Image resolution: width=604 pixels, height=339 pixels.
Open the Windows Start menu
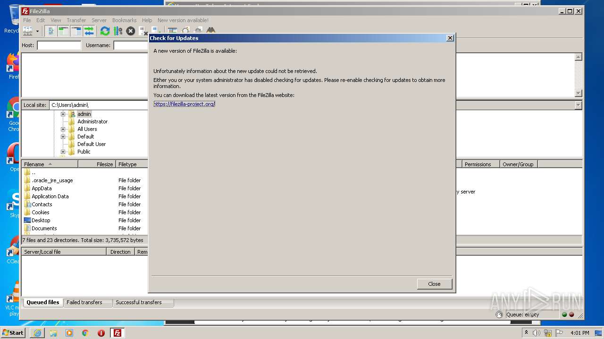tap(13, 333)
